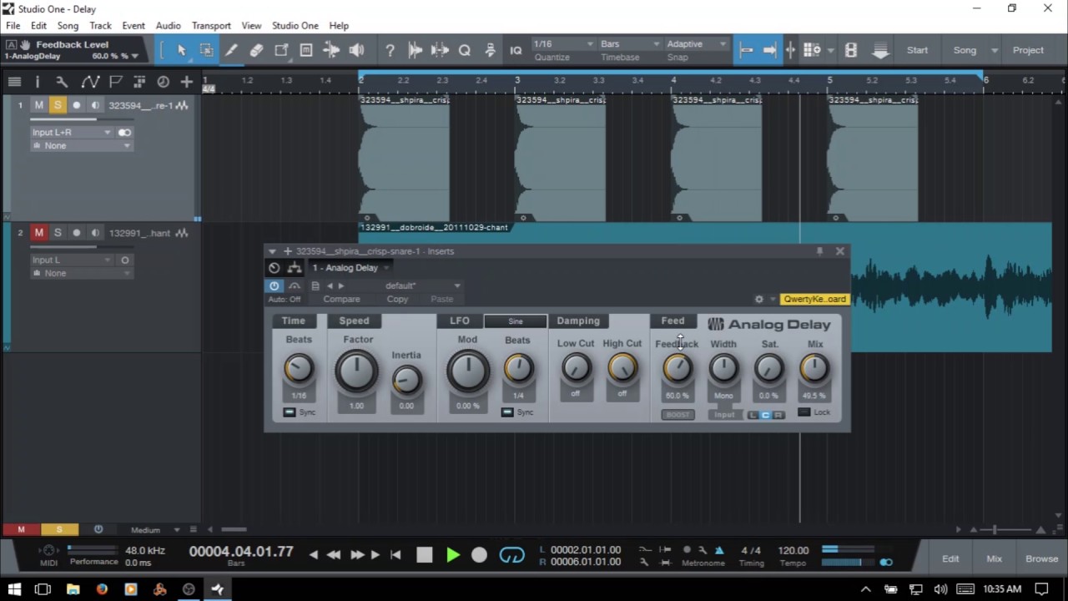Open the 1 - Analog Delay plugin selector
This screenshot has width=1068, height=601.
(350, 268)
